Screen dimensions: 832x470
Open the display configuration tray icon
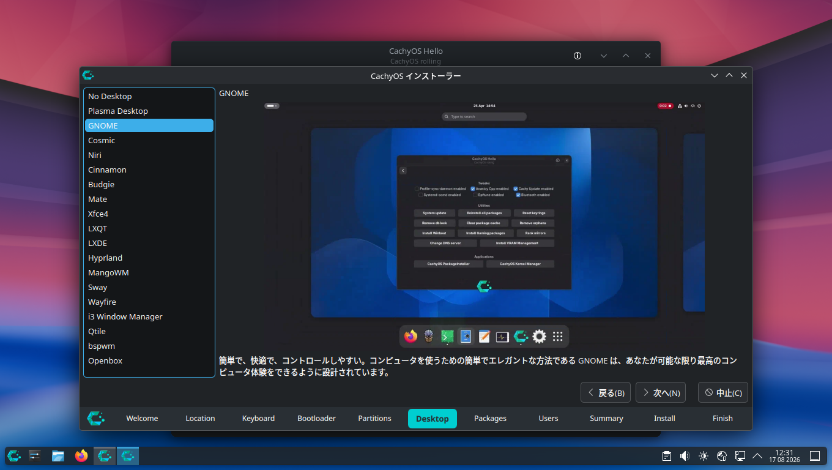tap(740, 456)
